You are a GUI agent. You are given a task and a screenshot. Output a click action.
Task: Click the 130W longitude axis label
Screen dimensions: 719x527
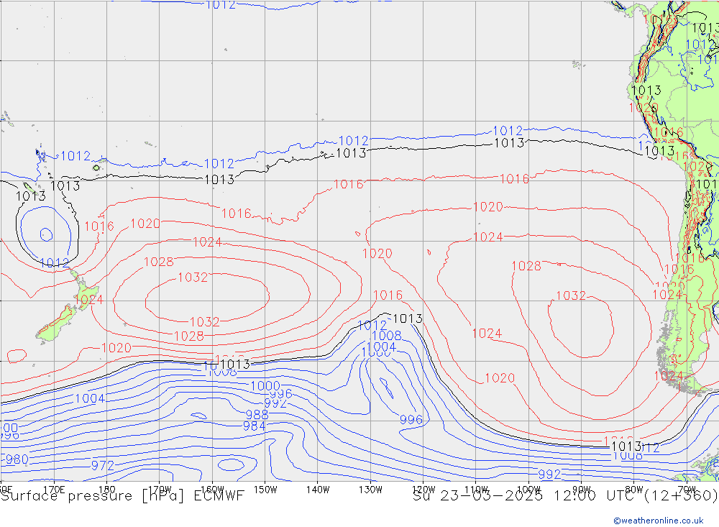pos(370,490)
